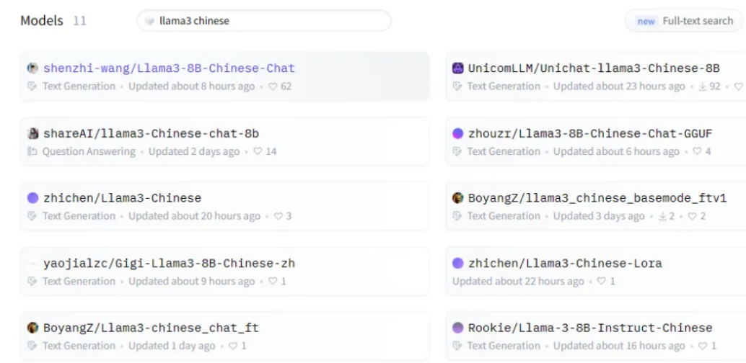Viewport: 746px width, 363px height.
Task: Click UnicomLLM purple avatar icon
Action: click(457, 68)
